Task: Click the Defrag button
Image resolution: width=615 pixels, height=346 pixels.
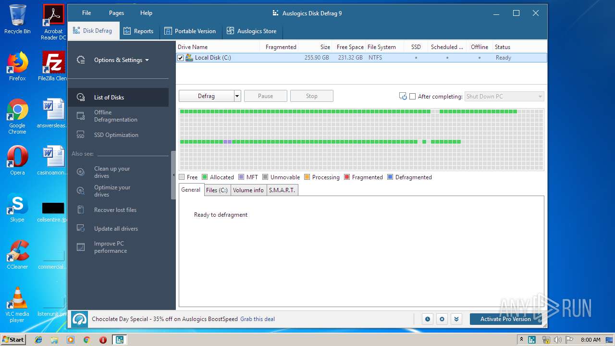Action: (x=207, y=96)
